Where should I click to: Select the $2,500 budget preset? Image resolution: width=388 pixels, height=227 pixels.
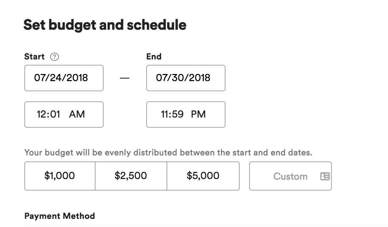131,176
